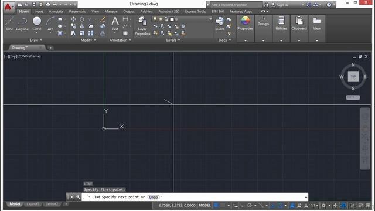Image resolution: width=375 pixels, height=211 pixels.
Task: Expand command line history arrow
Action: pos(306,197)
